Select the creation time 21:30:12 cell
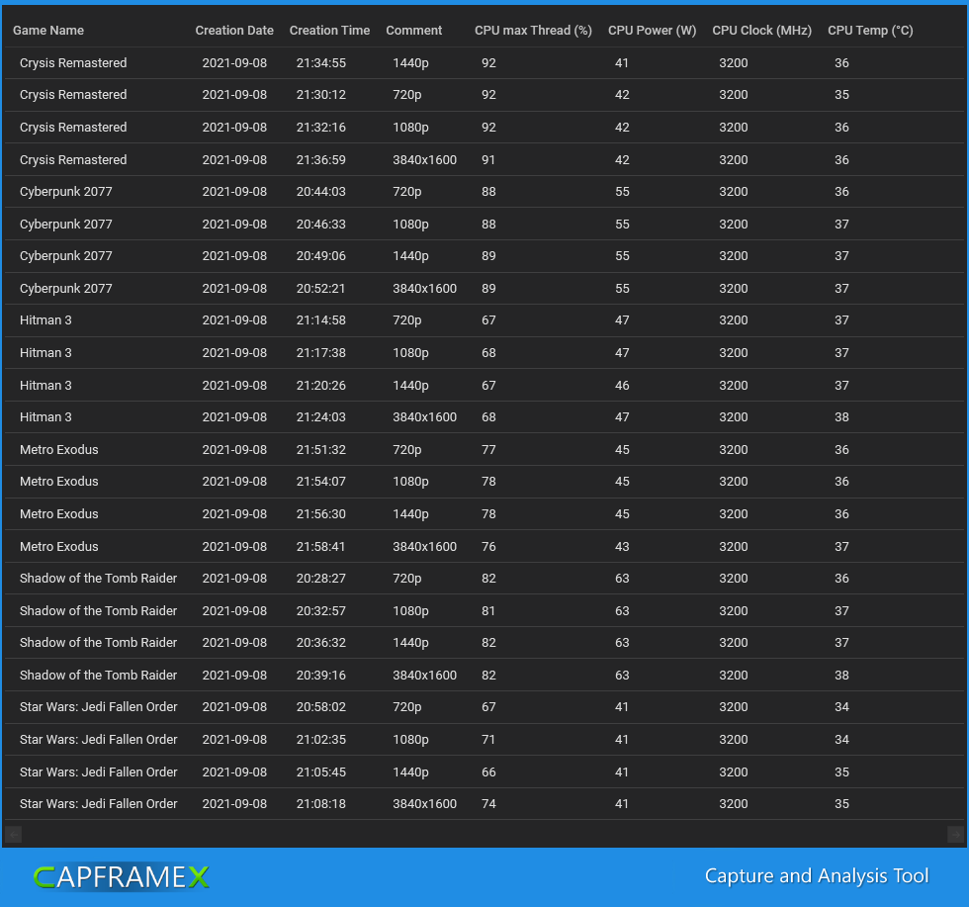Viewport: 969px width, 907px height. 320,95
